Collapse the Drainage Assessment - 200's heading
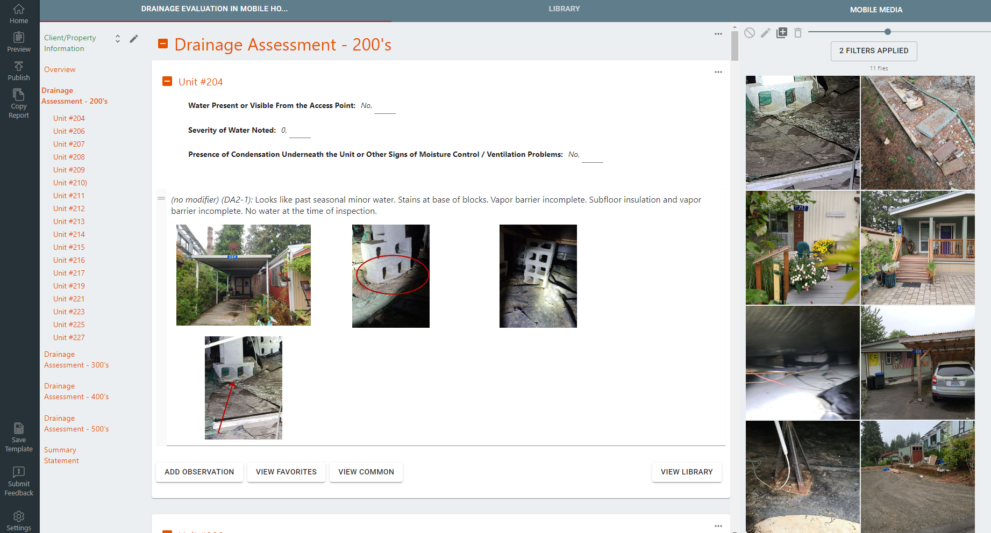Image resolution: width=991 pixels, height=533 pixels. [163, 44]
